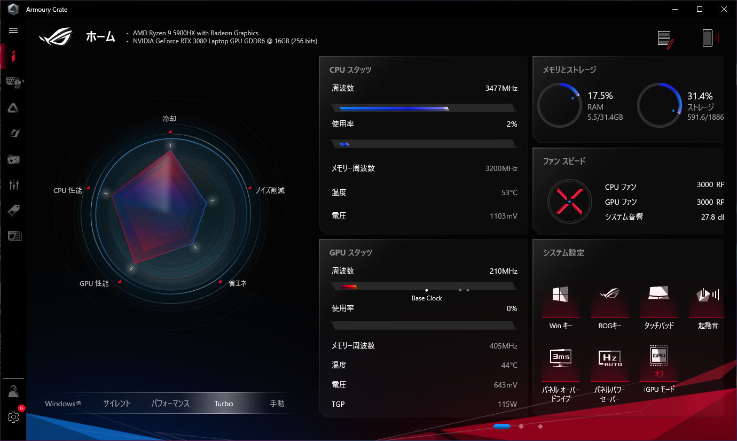737x441 pixels.
Task: Click the CPU スタッツ panel heading
Action: pyautogui.click(x=350, y=69)
